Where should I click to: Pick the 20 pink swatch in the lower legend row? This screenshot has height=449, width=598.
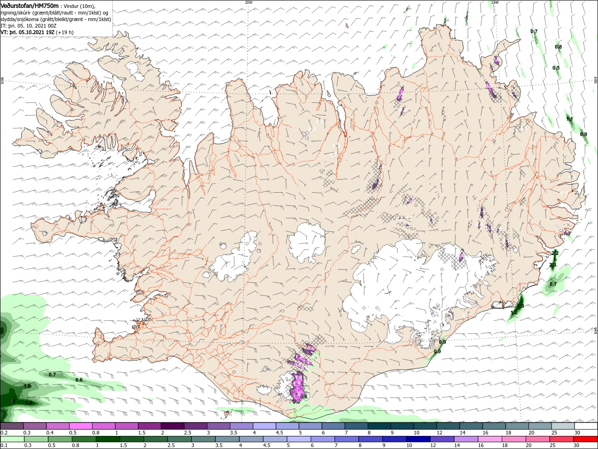tap(537, 439)
